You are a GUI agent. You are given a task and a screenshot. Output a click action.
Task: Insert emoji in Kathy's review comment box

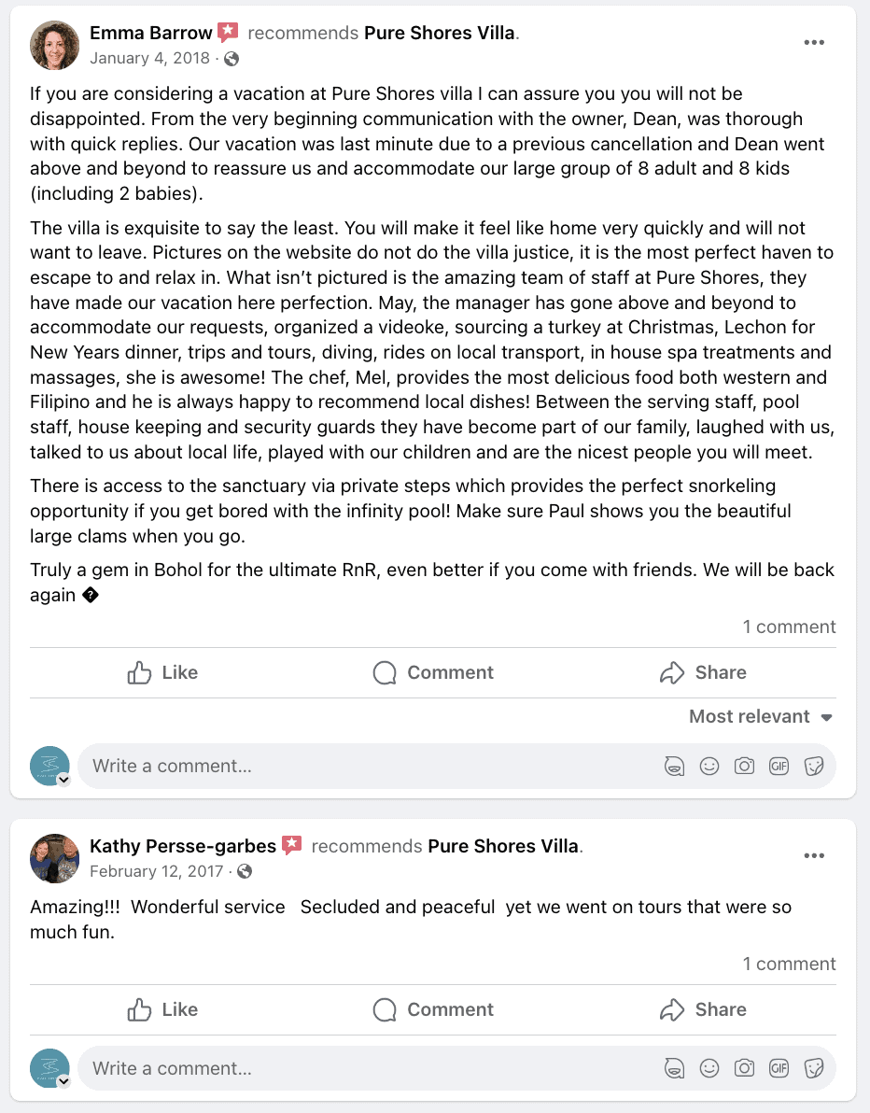point(709,1068)
